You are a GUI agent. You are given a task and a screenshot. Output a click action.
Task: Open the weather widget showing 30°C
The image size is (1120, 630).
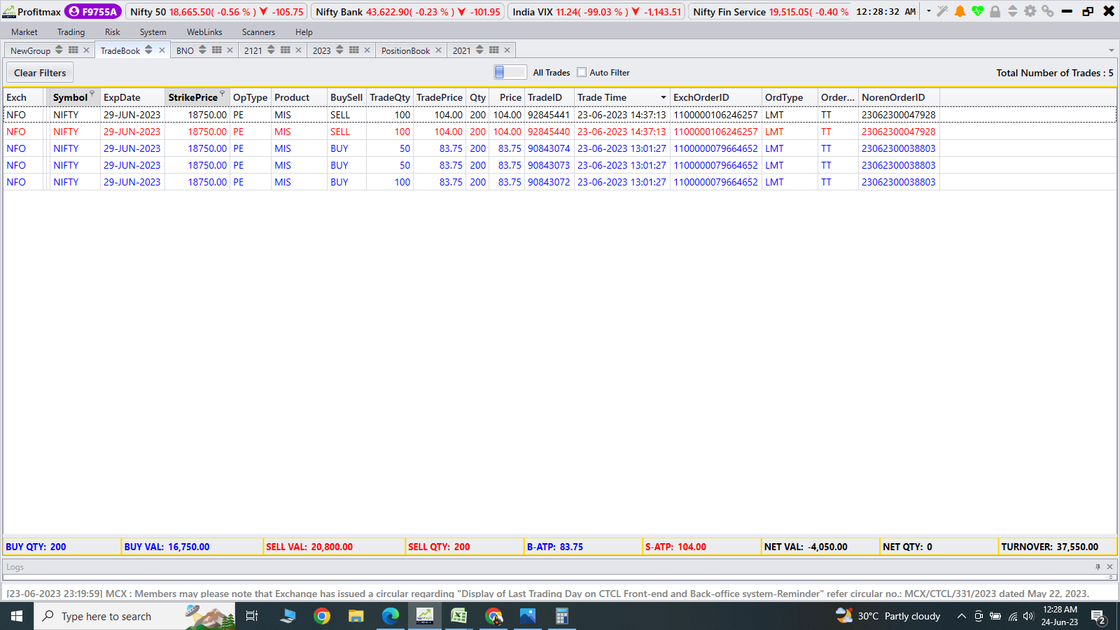[888, 616]
